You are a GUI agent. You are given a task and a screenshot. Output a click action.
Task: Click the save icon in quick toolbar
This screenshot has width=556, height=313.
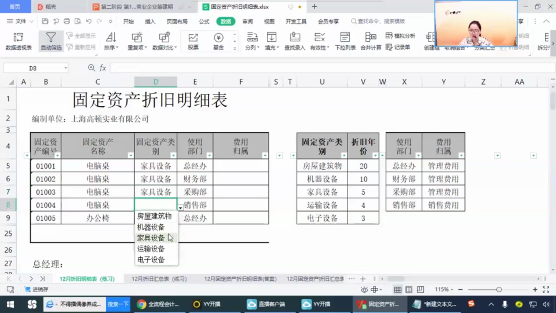pyautogui.click(x=45, y=21)
